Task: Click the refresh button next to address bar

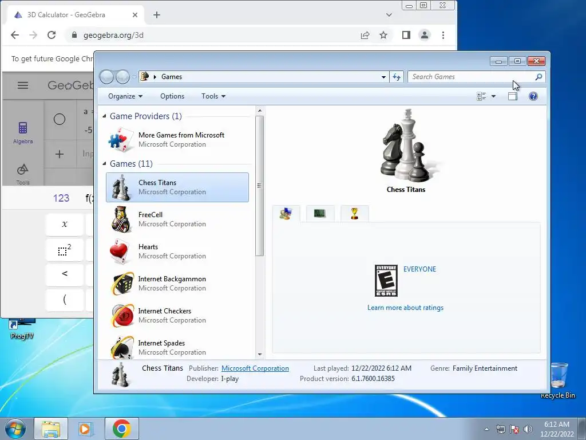Action: (x=397, y=77)
